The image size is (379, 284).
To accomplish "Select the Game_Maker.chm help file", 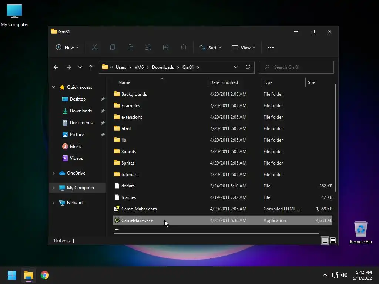I will (x=222, y=209).
